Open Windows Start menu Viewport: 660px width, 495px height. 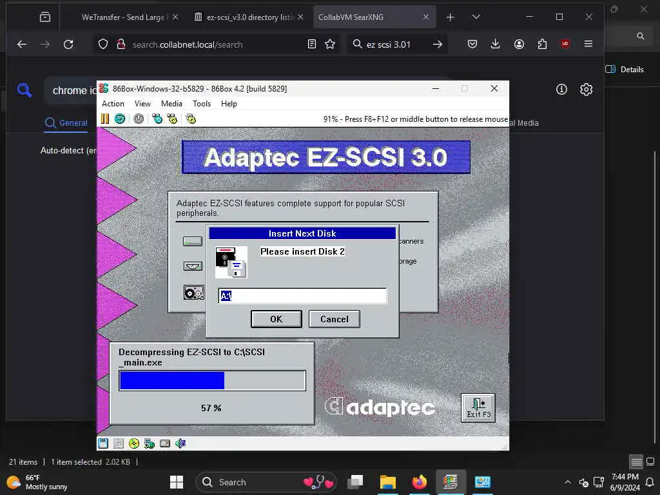coord(177,482)
